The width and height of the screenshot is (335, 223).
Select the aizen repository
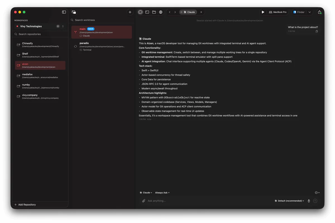[40, 65]
